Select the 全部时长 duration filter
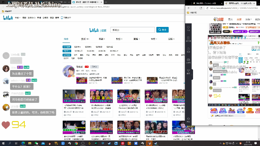This screenshot has width=260, height=146. [67, 51]
